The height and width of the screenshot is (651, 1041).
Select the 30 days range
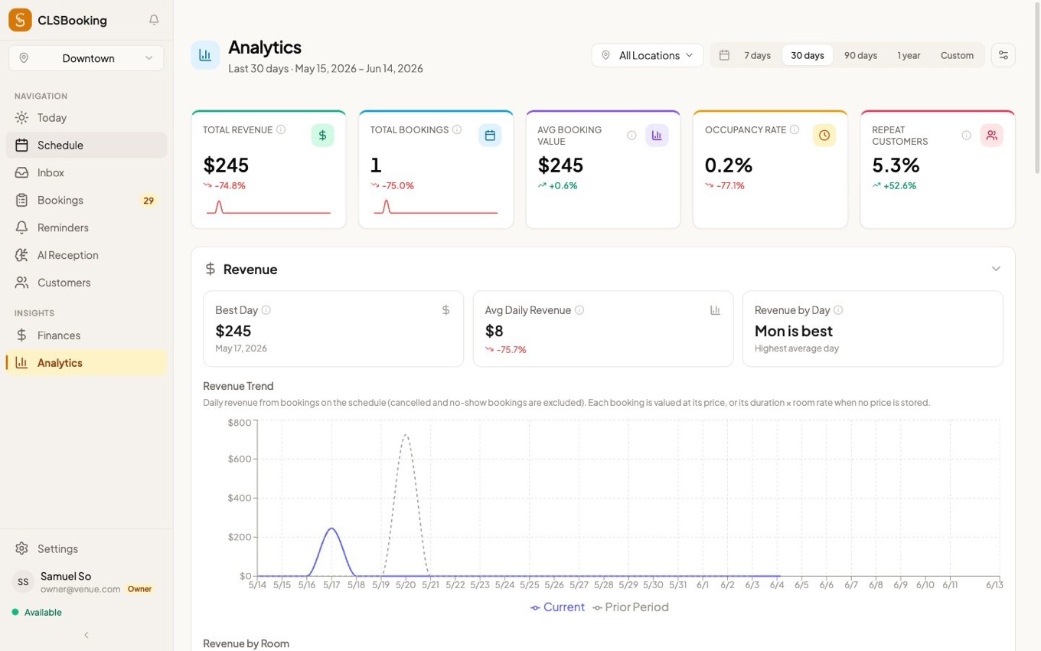[808, 55]
